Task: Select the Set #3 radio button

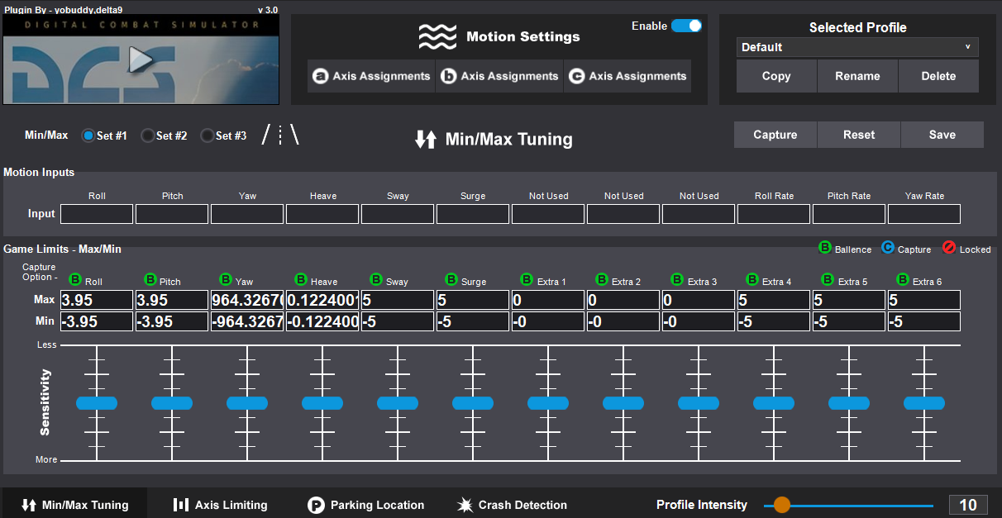Action: click(208, 135)
